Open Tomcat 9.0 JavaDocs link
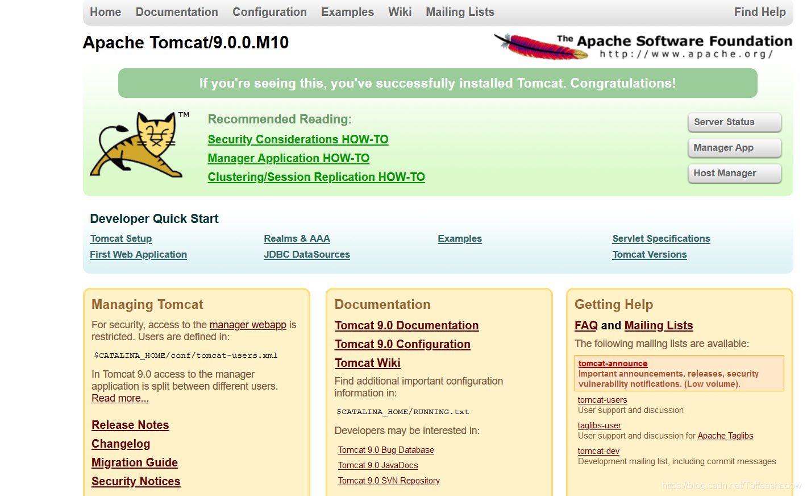This screenshot has width=807, height=496. [x=378, y=465]
